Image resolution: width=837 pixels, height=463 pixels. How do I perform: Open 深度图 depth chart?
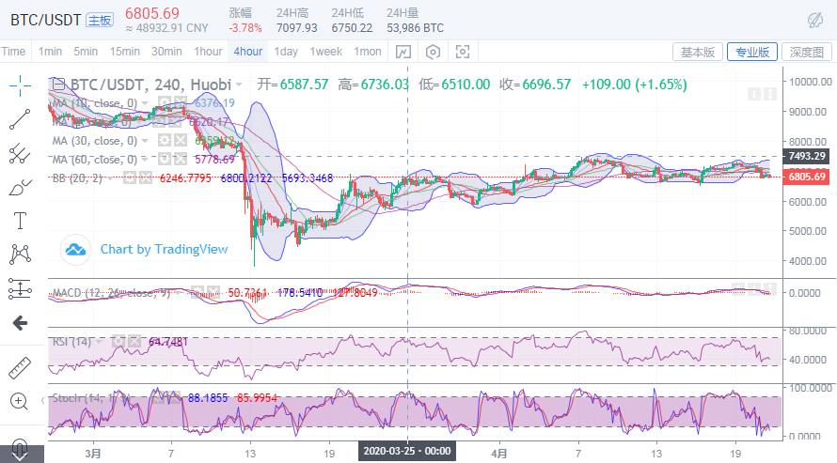click(807, 52)
